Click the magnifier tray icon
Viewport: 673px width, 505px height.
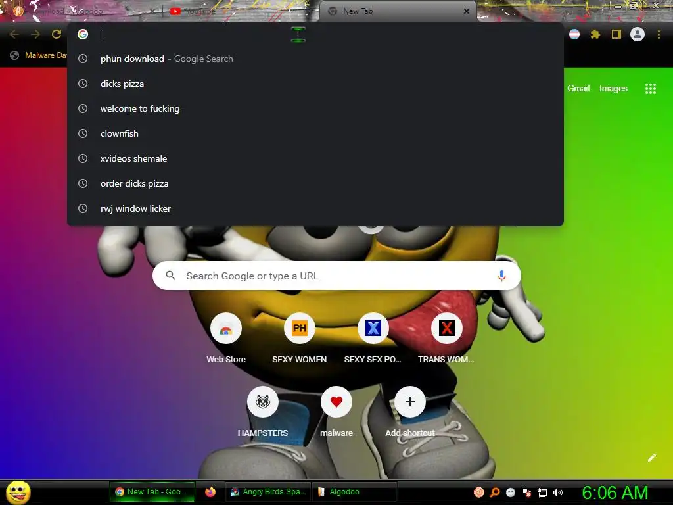tap(495, 492)
